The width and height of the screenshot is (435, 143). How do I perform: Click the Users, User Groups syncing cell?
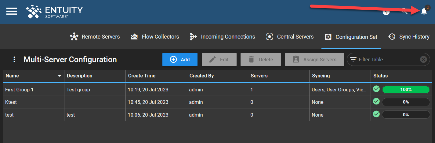point(340,90)
